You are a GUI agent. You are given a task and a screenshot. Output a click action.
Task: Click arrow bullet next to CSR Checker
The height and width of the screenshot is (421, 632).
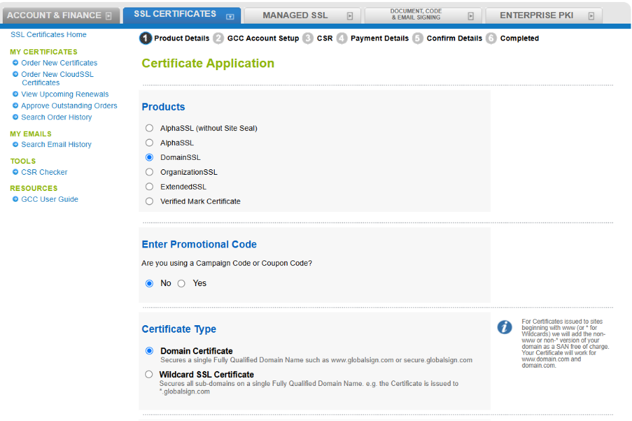(16, 172)
